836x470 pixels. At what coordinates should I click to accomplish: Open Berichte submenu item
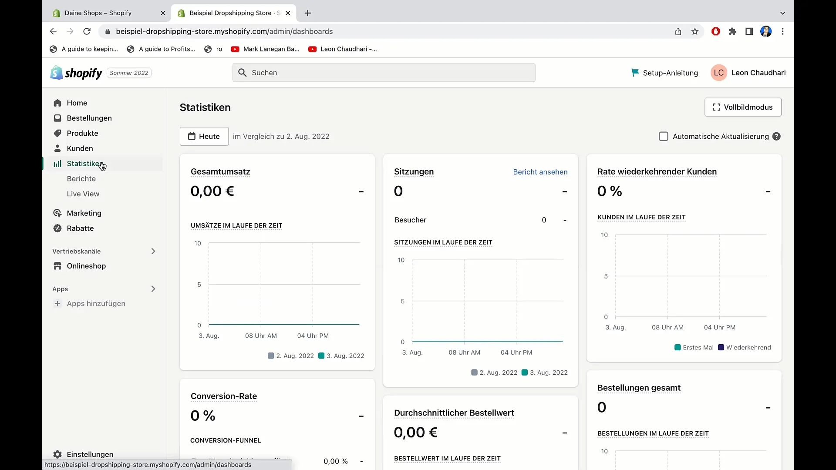(81, 178)
